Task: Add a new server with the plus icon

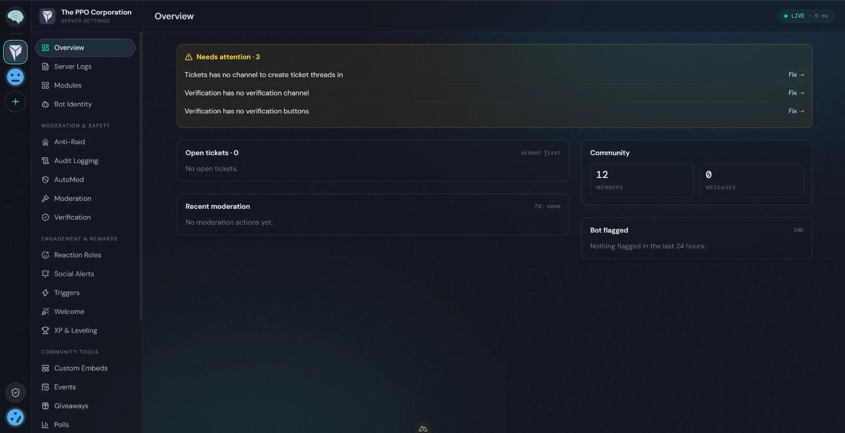Action: (x=15, y=102)
